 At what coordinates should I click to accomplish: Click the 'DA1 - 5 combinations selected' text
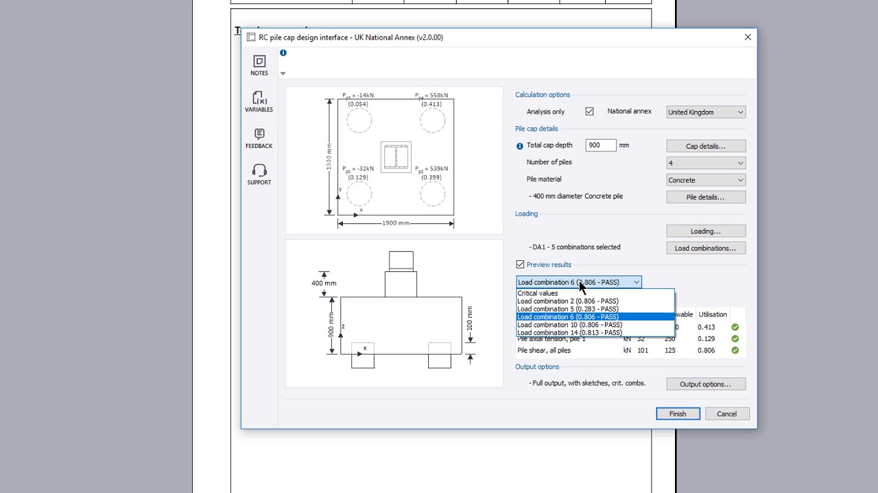click(x=575, y=247)
